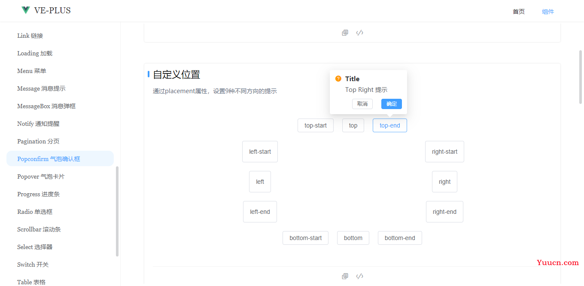Viewport: 584px width, 286px height.
Task: Click the VE-PLUS title text
Action: pyautogui.click(x=52, y=10)
